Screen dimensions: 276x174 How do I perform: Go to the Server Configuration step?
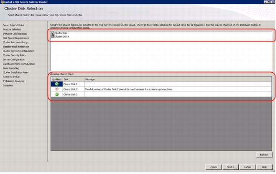click(x=13, y=59)
